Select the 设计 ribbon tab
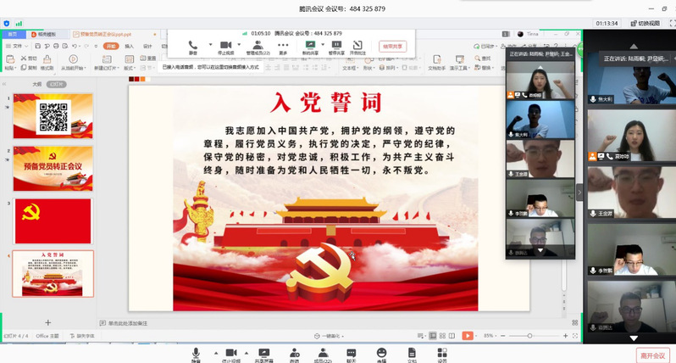This screenshot has width=676, height=363. (147, 46)
